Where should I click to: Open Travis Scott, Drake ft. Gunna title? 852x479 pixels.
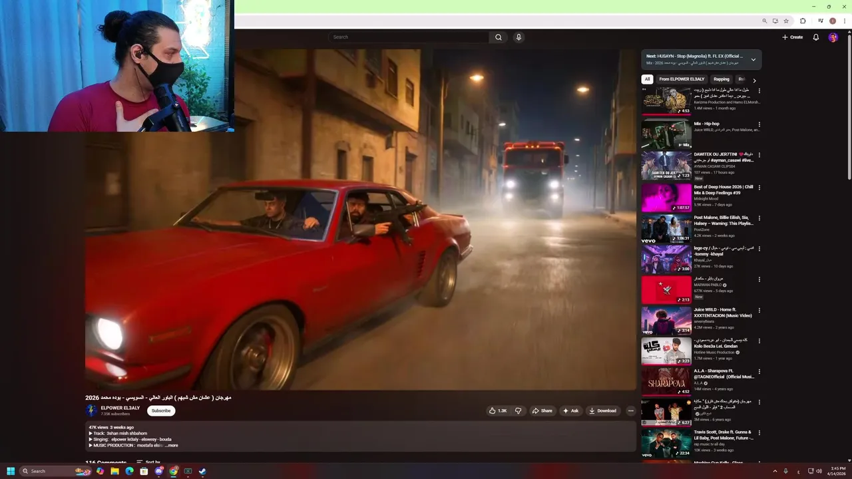point(724,435)
